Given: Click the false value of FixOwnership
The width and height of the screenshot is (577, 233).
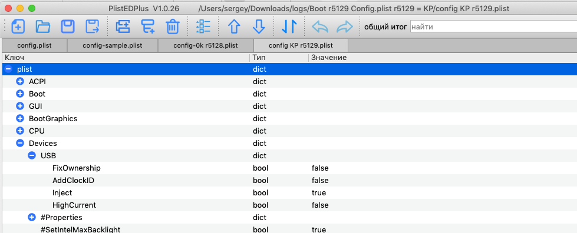Looking at the screenshot, I should coord(320,168).
